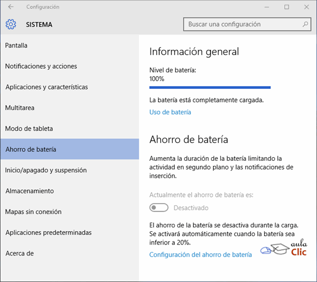Viewport: 317px width, 282px height.
Task: Select Modo de tableta
Action: coord(29,129)
